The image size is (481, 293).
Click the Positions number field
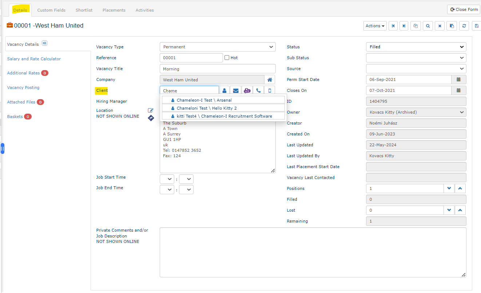click(405, 188)
